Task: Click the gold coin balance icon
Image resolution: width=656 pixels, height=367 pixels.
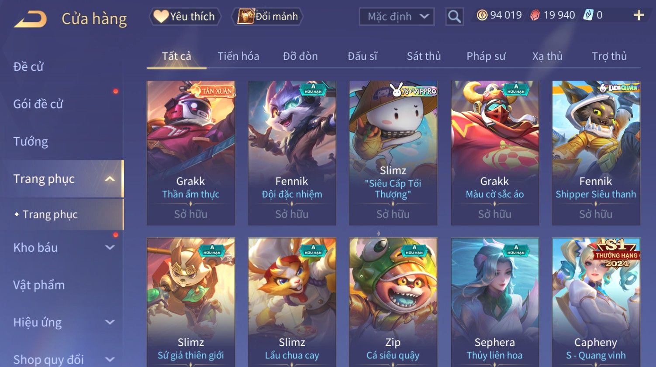Action: pos(482,15)
